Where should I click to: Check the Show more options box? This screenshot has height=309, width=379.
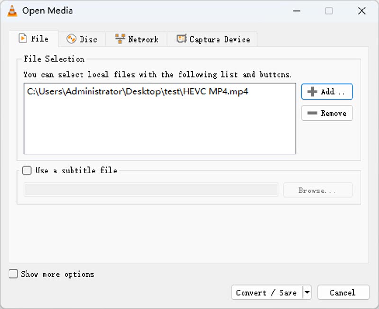[x=13, y=274]
